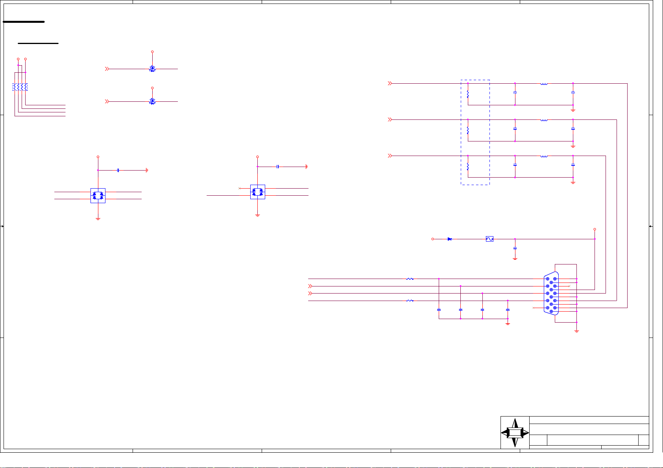
Task: Select ground symbol below the D-sub connector
Action: pyautogui.click(x=577, y=331)
